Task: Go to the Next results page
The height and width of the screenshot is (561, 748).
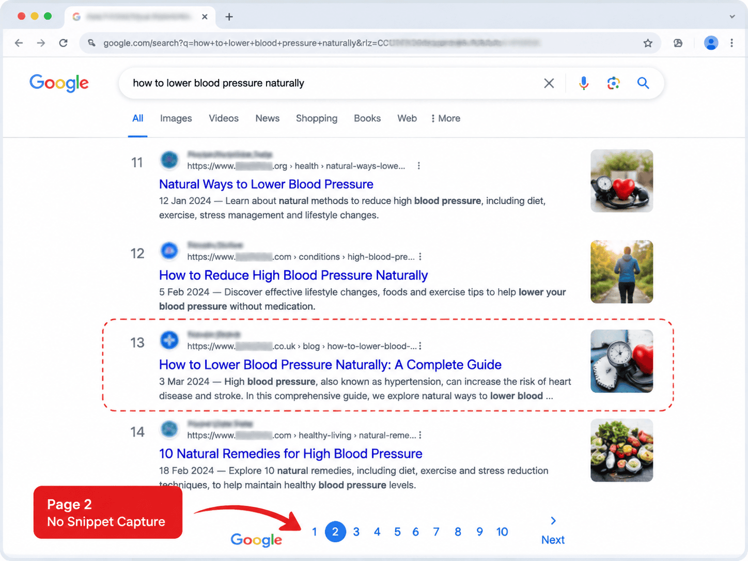Action: 553,531
